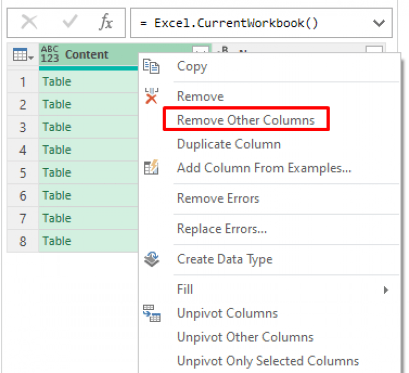
Task: Click the Copy icon in context menu
Action: click(151, 66)
